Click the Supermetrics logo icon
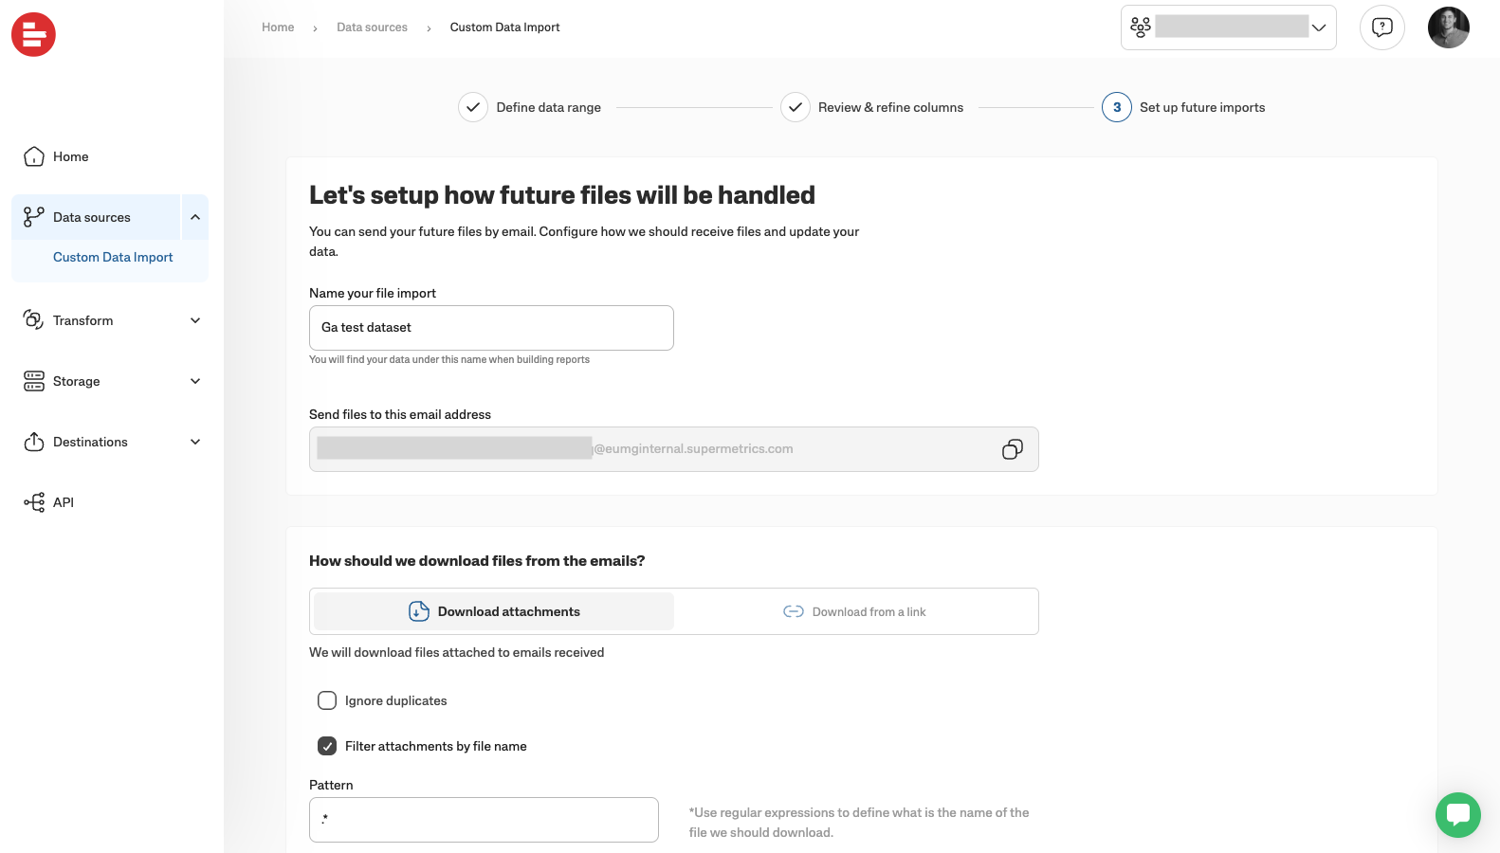 click(x=33, y=35)
